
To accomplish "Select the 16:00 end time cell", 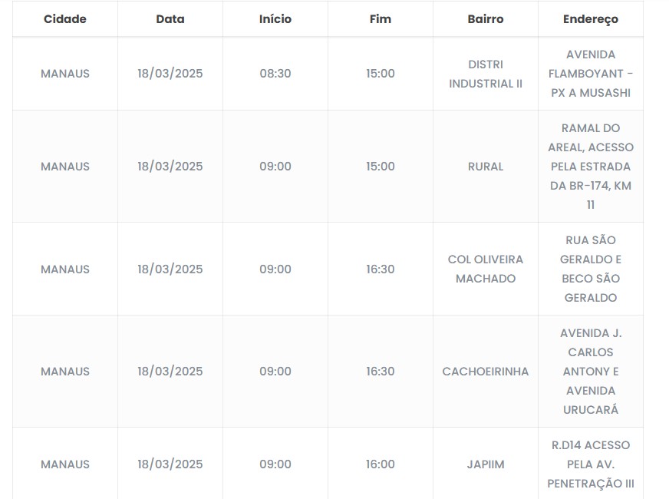I will click(x=381, y=464).
